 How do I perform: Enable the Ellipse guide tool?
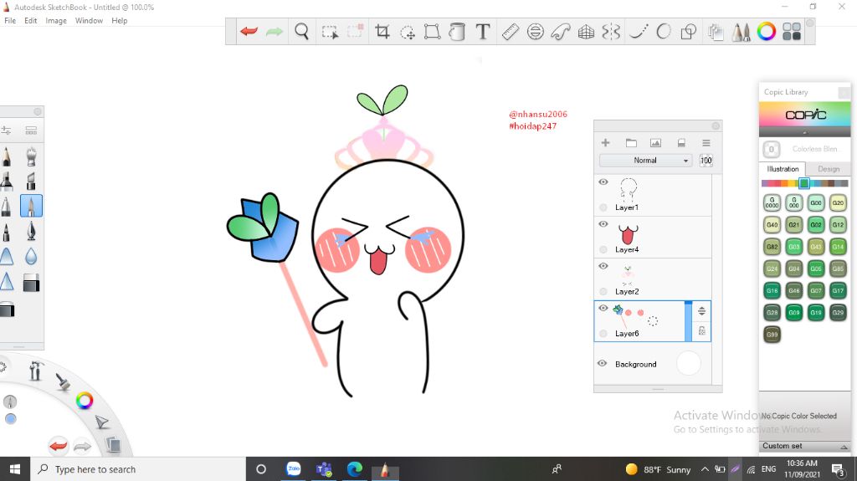pos(535,32)
